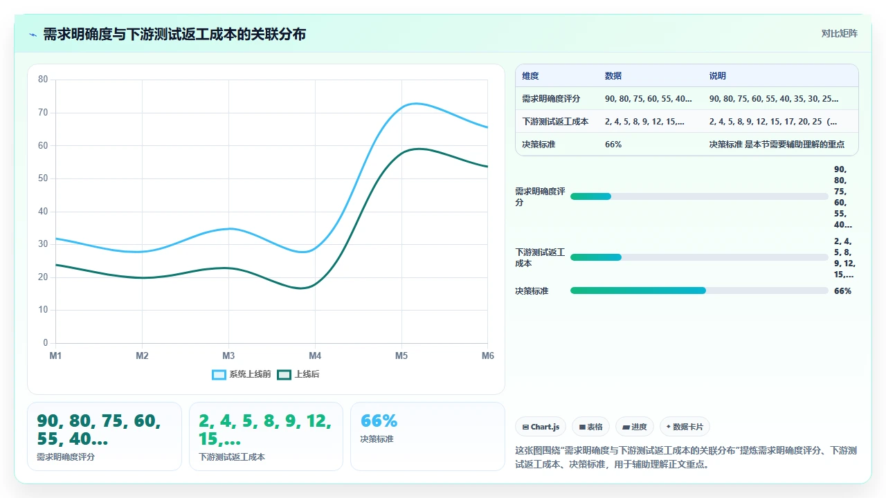Click the M2 x-axis label
The width and height of the screenshot is (886, 498).
pos(142,356)
